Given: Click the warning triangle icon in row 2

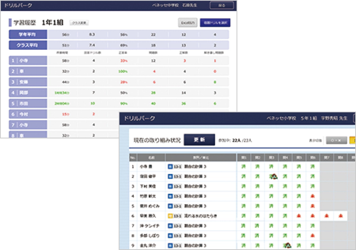Looking at the screenshot, I should [x=273, y=176].
